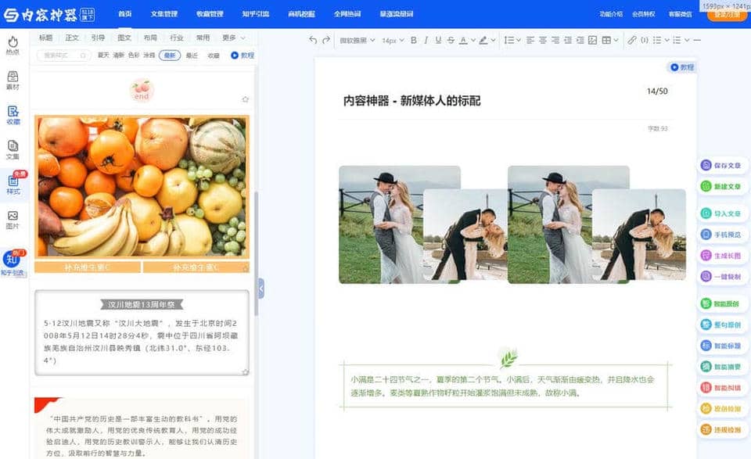The image size is (751, 459).
Task: Open the font color picker (A icon)
Action: [463, 40]
